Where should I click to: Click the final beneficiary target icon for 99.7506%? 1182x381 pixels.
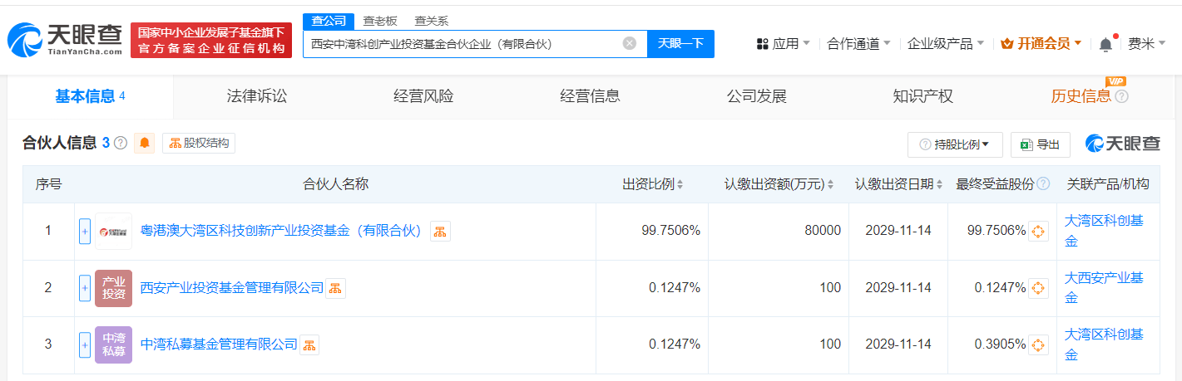pyautogui.click(x=1038, y=231)
